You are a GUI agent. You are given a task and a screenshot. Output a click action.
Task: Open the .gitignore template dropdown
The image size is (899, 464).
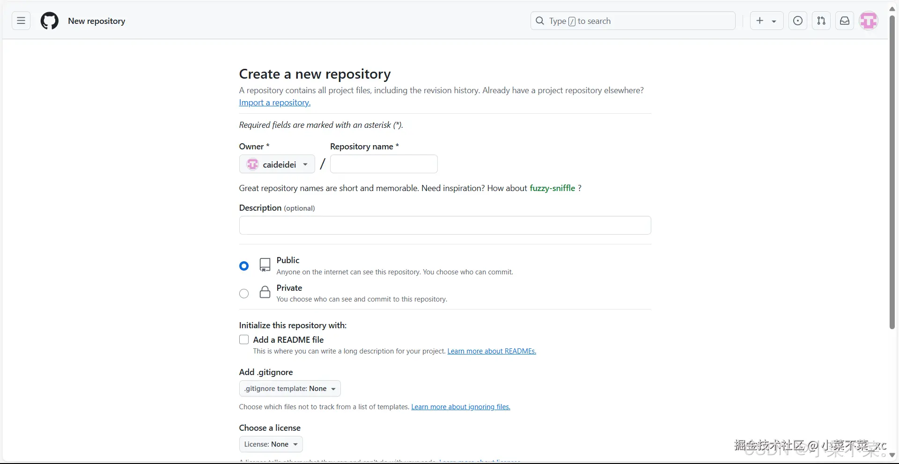pyautogui.click(x=290, y=389)
